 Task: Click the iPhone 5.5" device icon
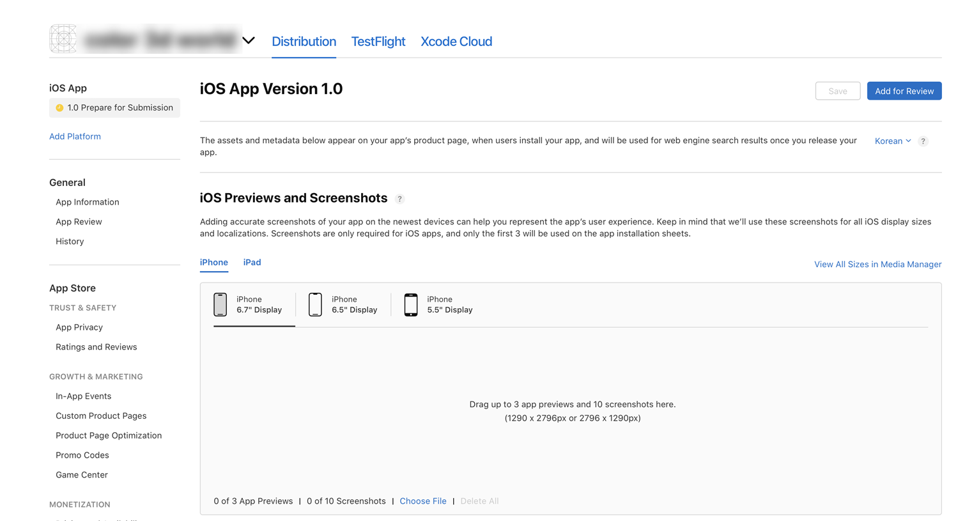coord(411,305)
